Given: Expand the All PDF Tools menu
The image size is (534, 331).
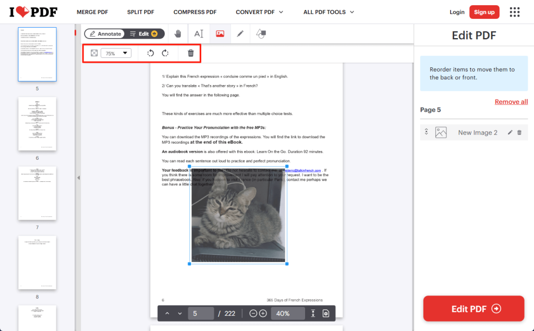Looking at the screenshot, I should point(329,12).
